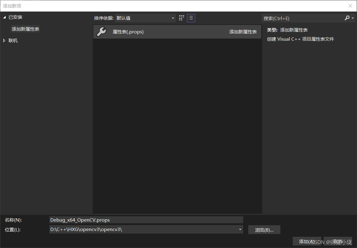Image resolution: width=357 pixels, height=248 pixels.
Task: Open the 排序依据 默认值 dropdown
Action: click(x=145, y=18)
